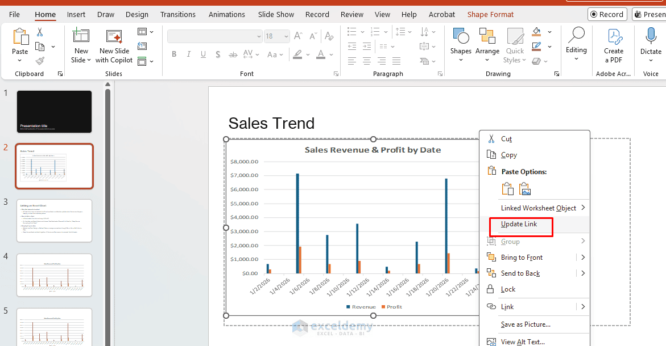This screenshot has width=666, height=346.
Task: Select slide 1 thumbnail
Action: [x=55, y=112]
